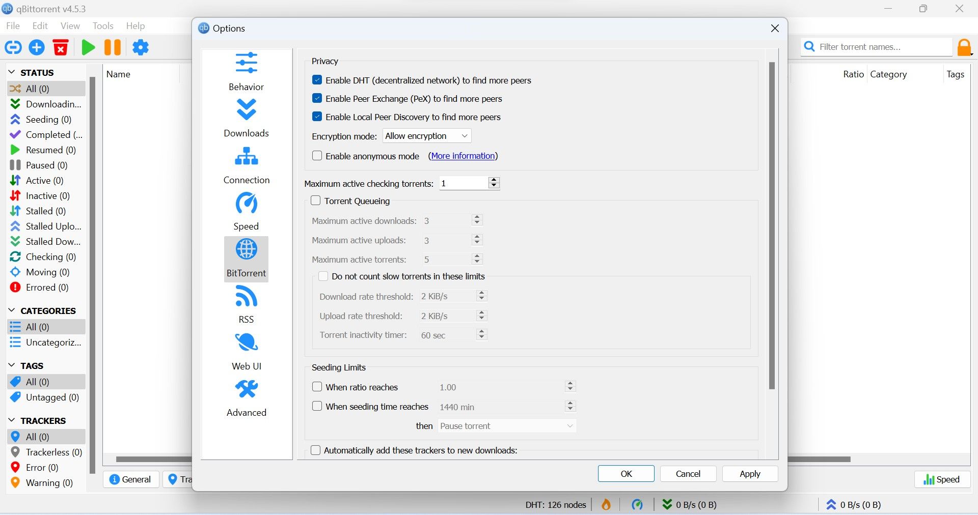978x515 pixels.
Task: Click the Add torrent link toolbar icon
Action: (x=13, y=47)
